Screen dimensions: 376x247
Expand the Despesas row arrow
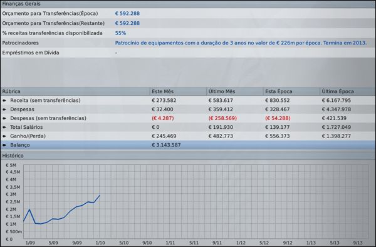tap(4, 109)
